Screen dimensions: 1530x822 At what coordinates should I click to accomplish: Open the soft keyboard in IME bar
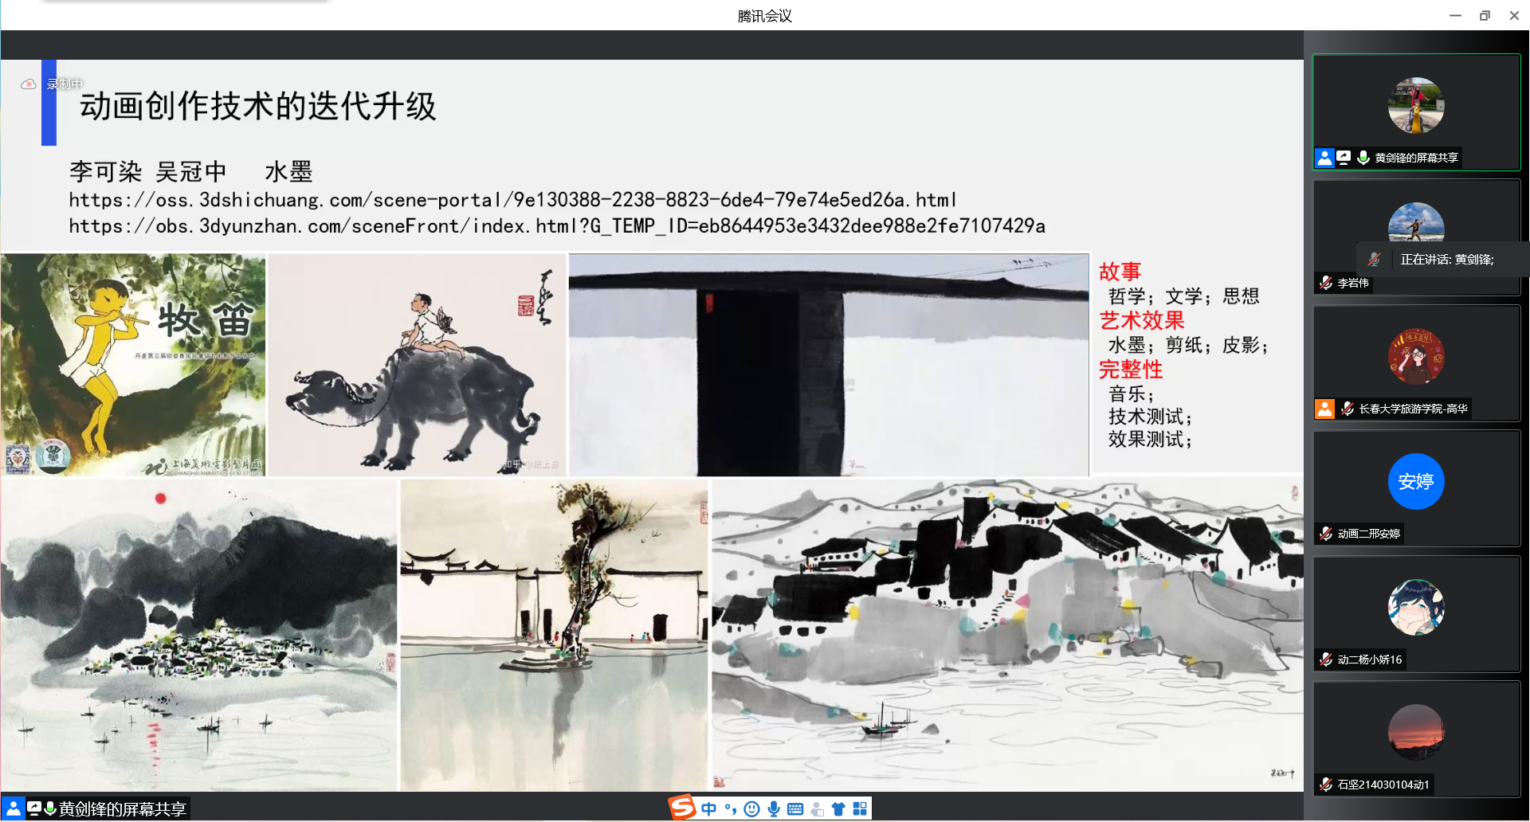(794, 808)
